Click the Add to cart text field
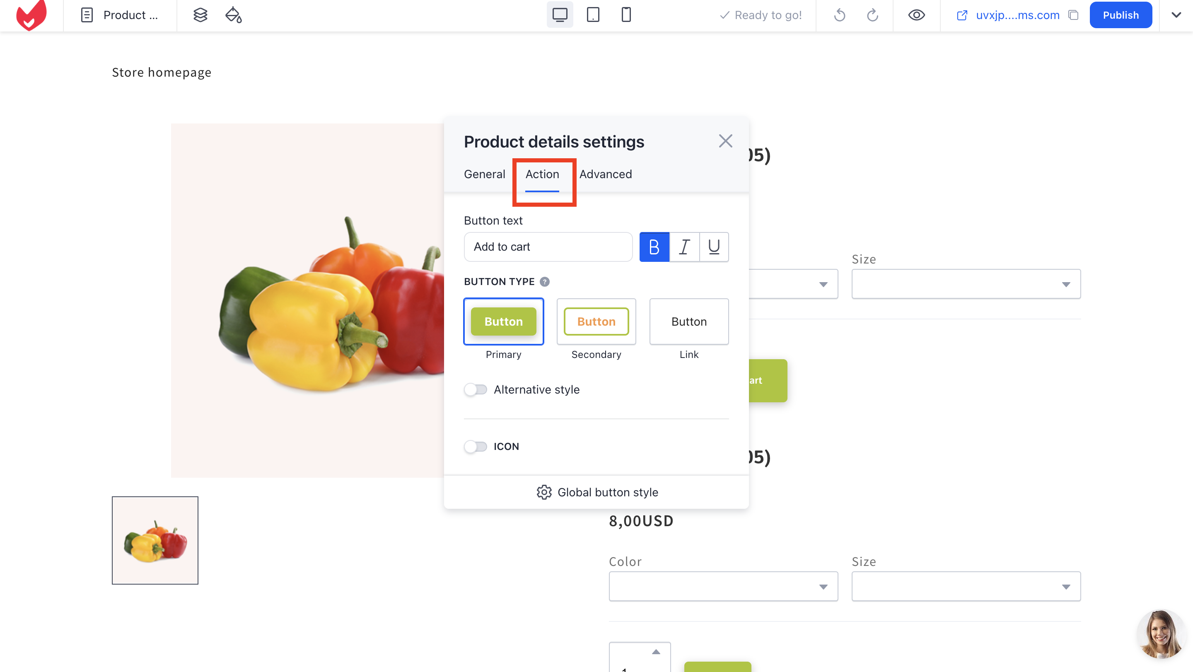The image size is (1193, 672). 548,247
